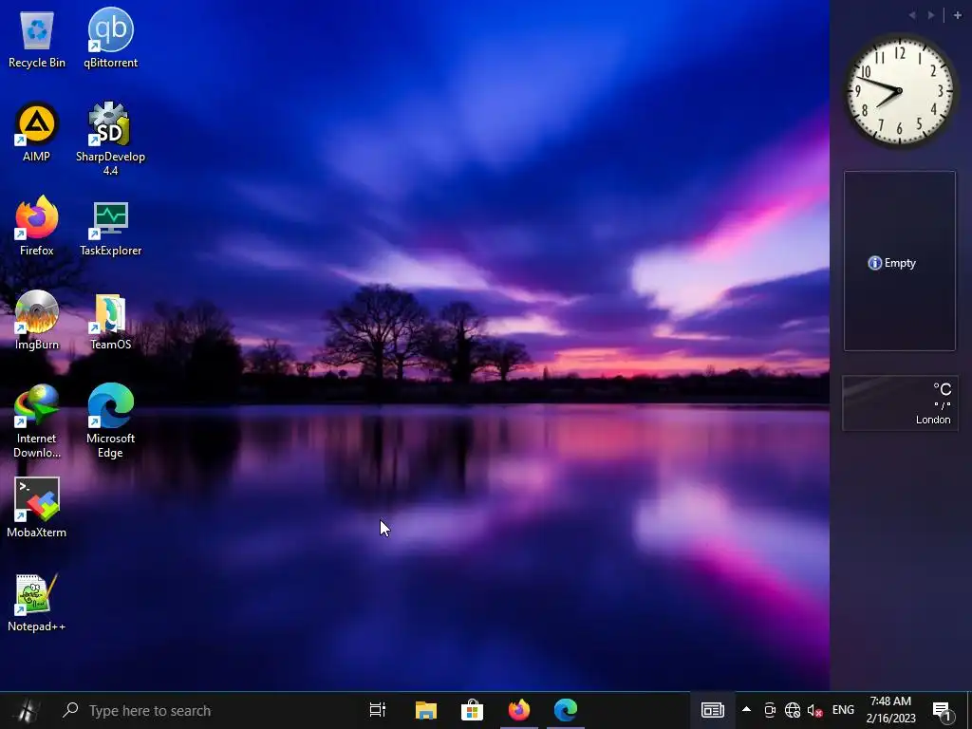The width and height of the screenshot is (972, 729).
Task: Open the Start menu button
Action: [x=28, y=710]
